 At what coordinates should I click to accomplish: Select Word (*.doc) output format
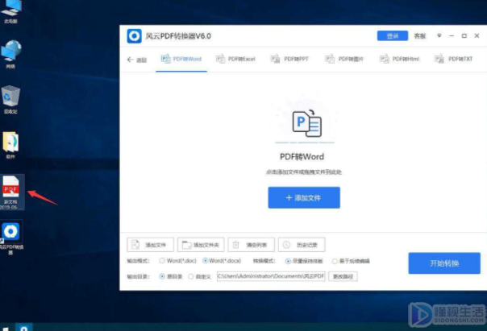[x=177, y=261]
